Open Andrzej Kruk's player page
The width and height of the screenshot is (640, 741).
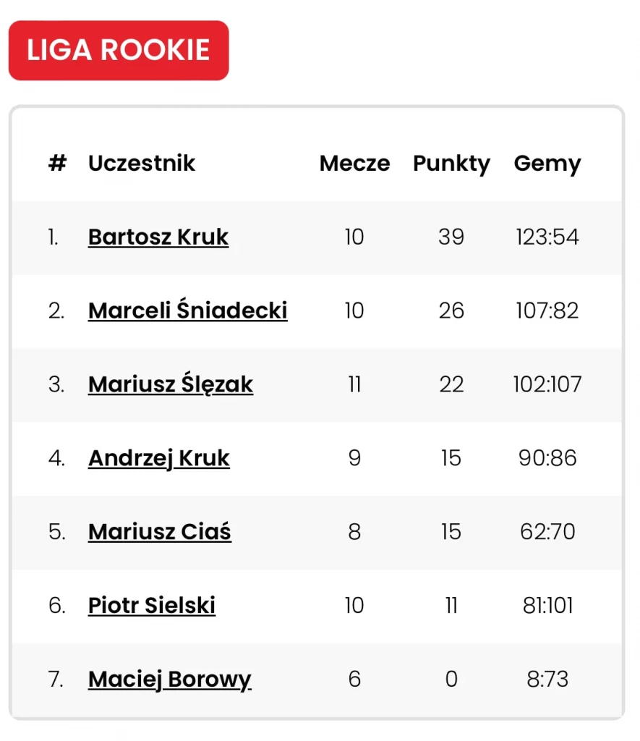(158, 458)
